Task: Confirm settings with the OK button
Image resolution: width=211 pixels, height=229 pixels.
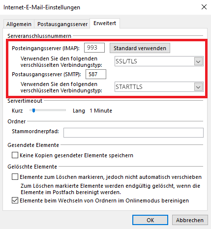Action: [150, 220]
